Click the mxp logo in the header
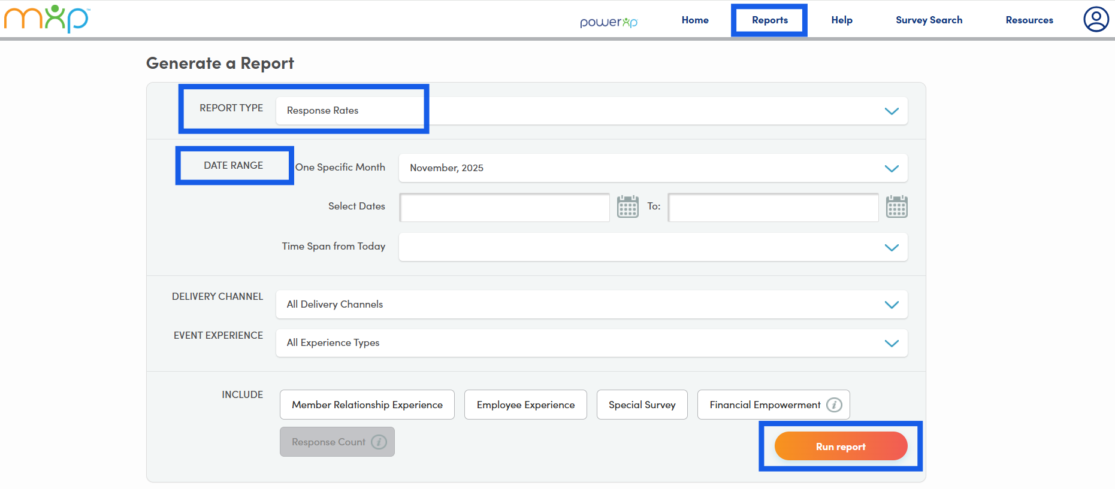This screenshot has width=1115, height=489. (47, 19)
